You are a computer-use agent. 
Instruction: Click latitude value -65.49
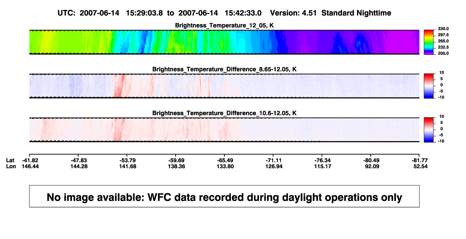pos(224,160)
